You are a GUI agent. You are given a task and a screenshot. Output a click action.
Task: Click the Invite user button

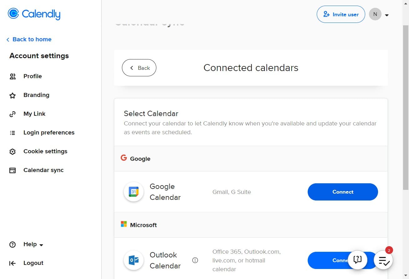[341, 14]
